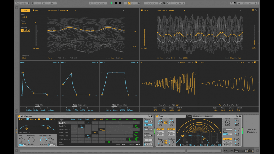
Task: Click the arrangement Record button
Action: tap(120, 3)
